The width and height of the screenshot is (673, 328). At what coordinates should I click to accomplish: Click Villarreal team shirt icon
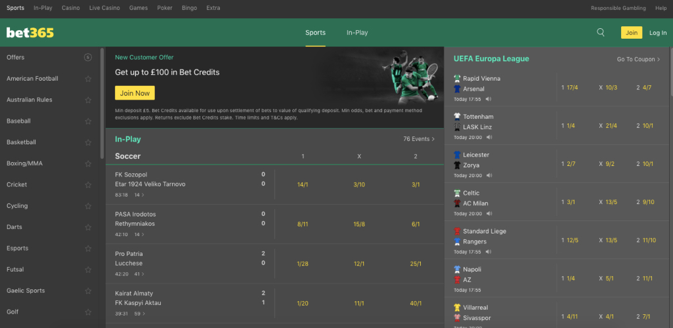(457, 308)
